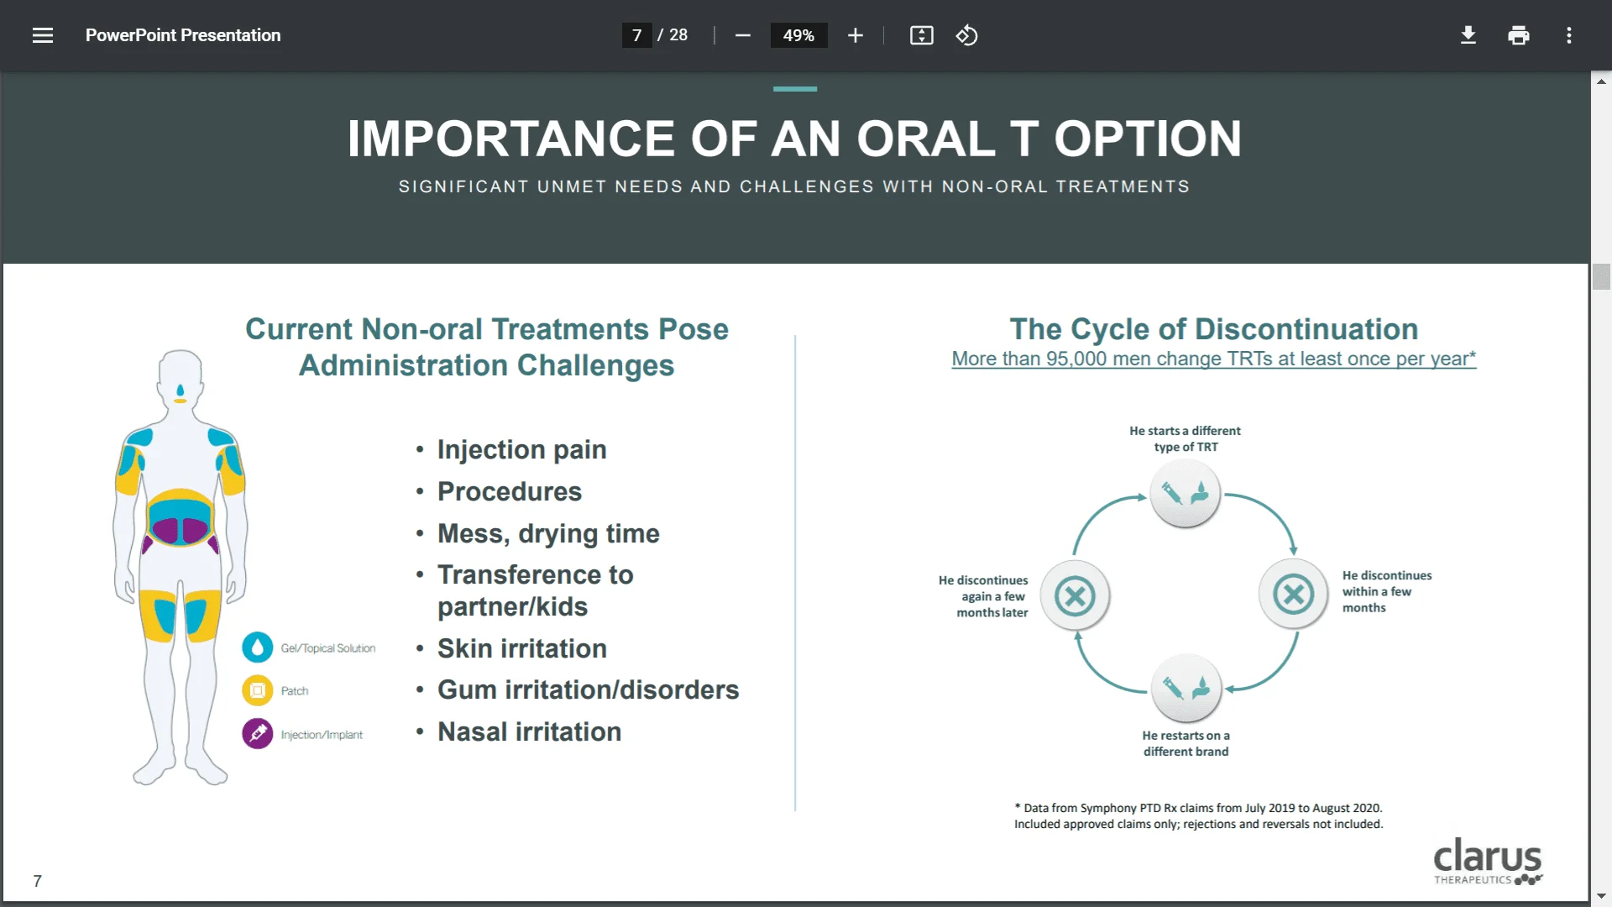This screenshot has height=907, width=1612.
Task: Click the X icon next to 'within a few months'
Action: click(1293, 595)
